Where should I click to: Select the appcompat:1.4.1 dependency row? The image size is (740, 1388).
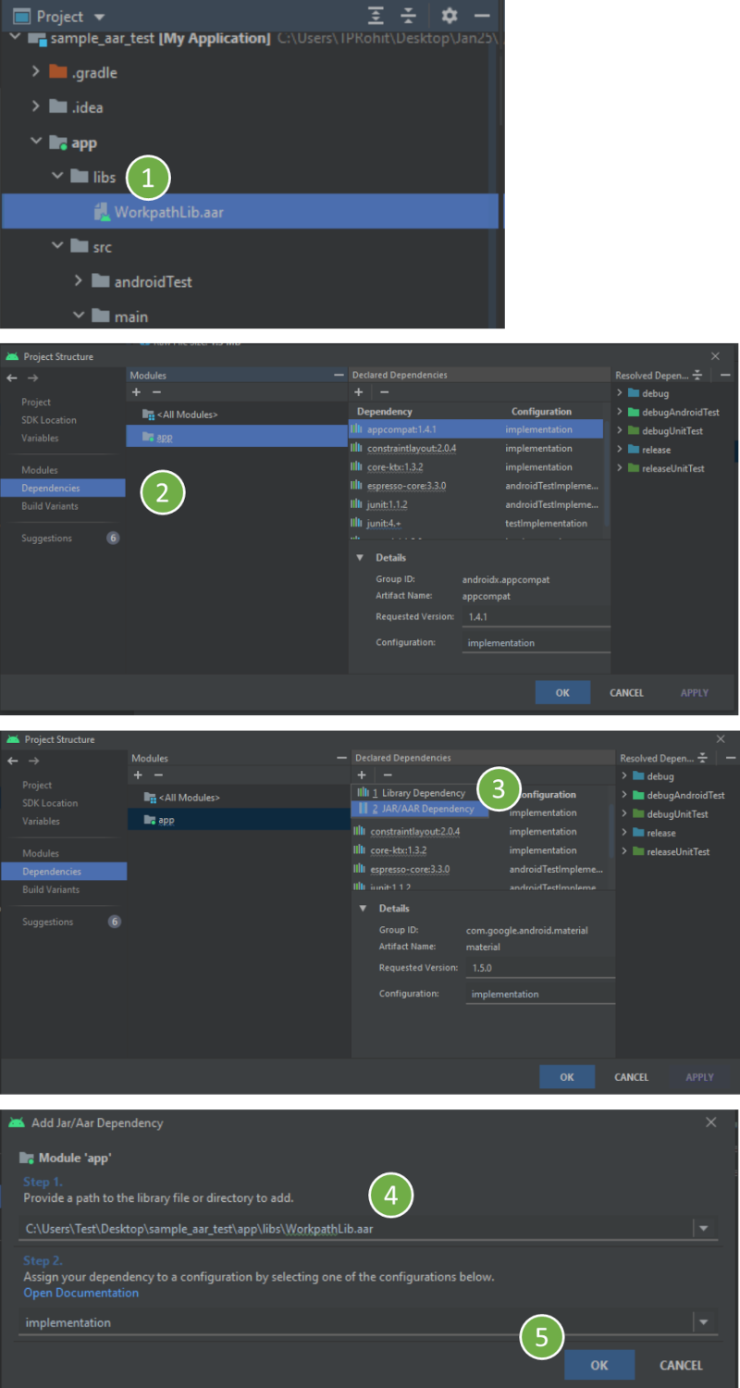click(x=475, y=429)
